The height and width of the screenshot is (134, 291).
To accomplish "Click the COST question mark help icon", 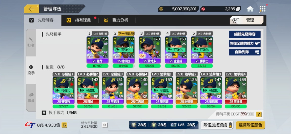I will (x=259, y=114).
